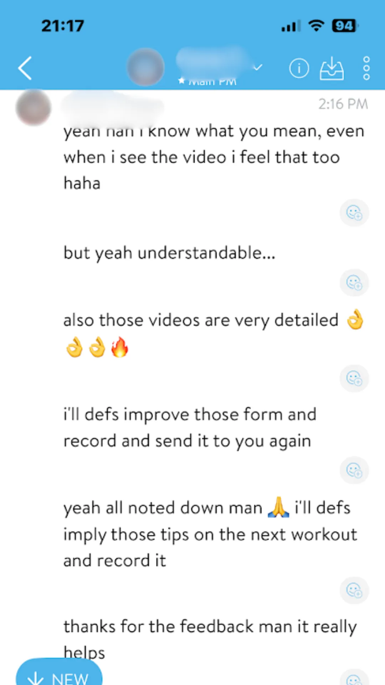The width and height of the screenshot is (385, 685).
Task: React to the "thanks for the feedback" message
Action: (x=354, y=678)
